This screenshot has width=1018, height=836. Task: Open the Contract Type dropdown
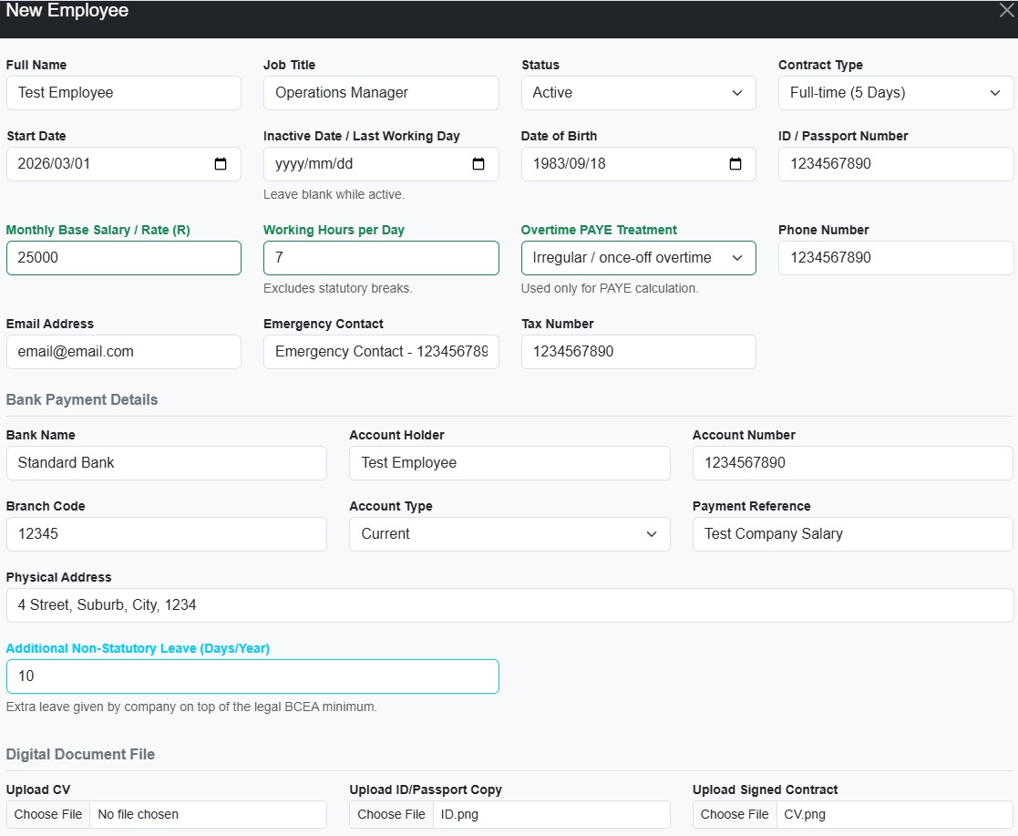coord(896,93)
